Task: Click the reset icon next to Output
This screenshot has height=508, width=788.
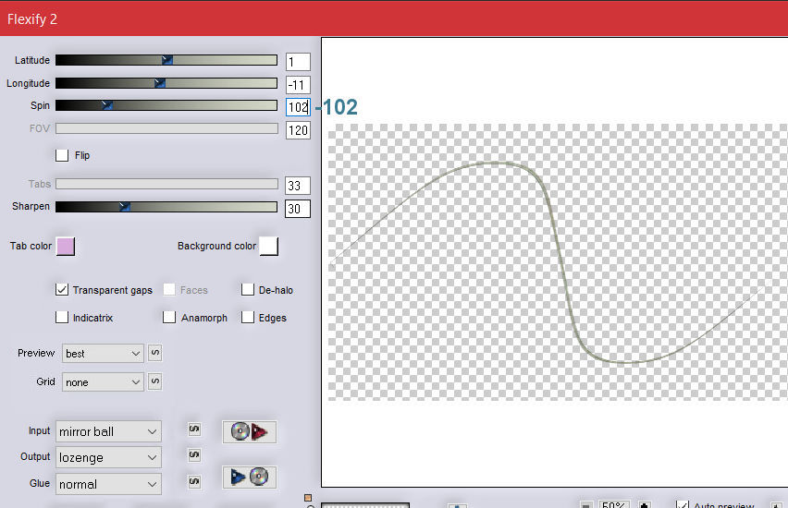Action: pyautogui.click(x=194, y=455)
